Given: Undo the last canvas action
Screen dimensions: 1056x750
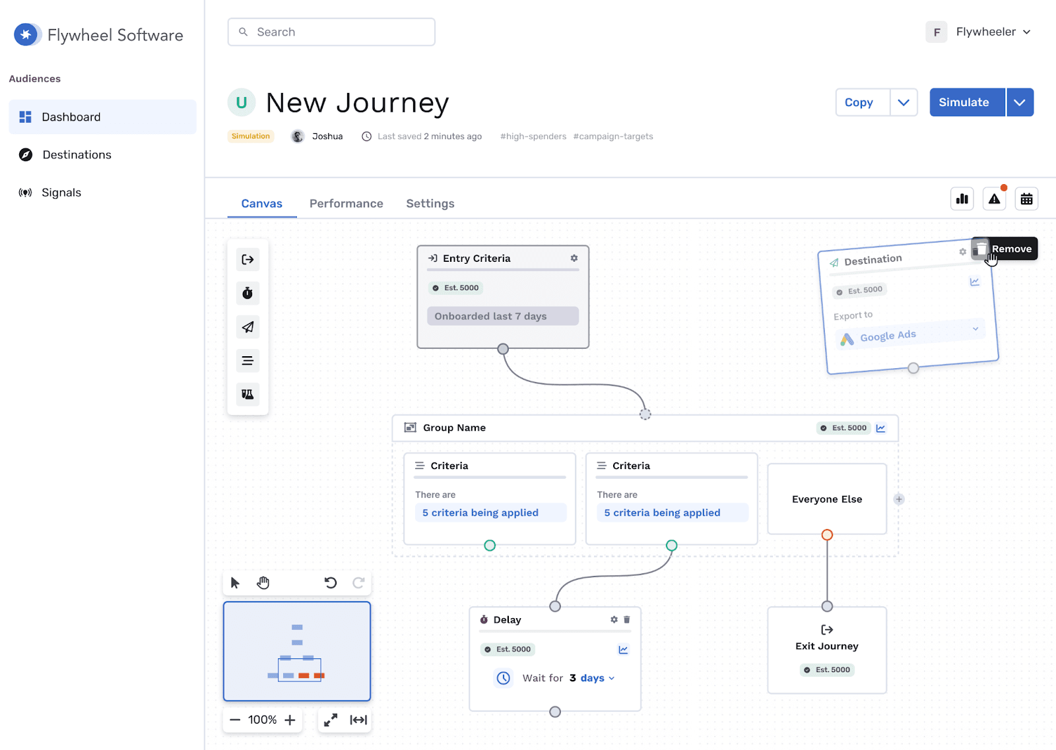Looking at the screenshot, I should [331, 582].
